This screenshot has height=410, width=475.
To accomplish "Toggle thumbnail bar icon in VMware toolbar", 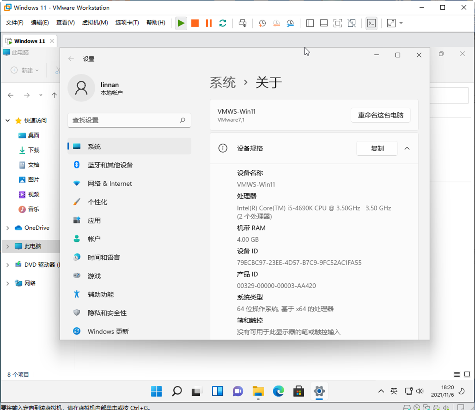I will pyautogui.click(x=324, y=23).
